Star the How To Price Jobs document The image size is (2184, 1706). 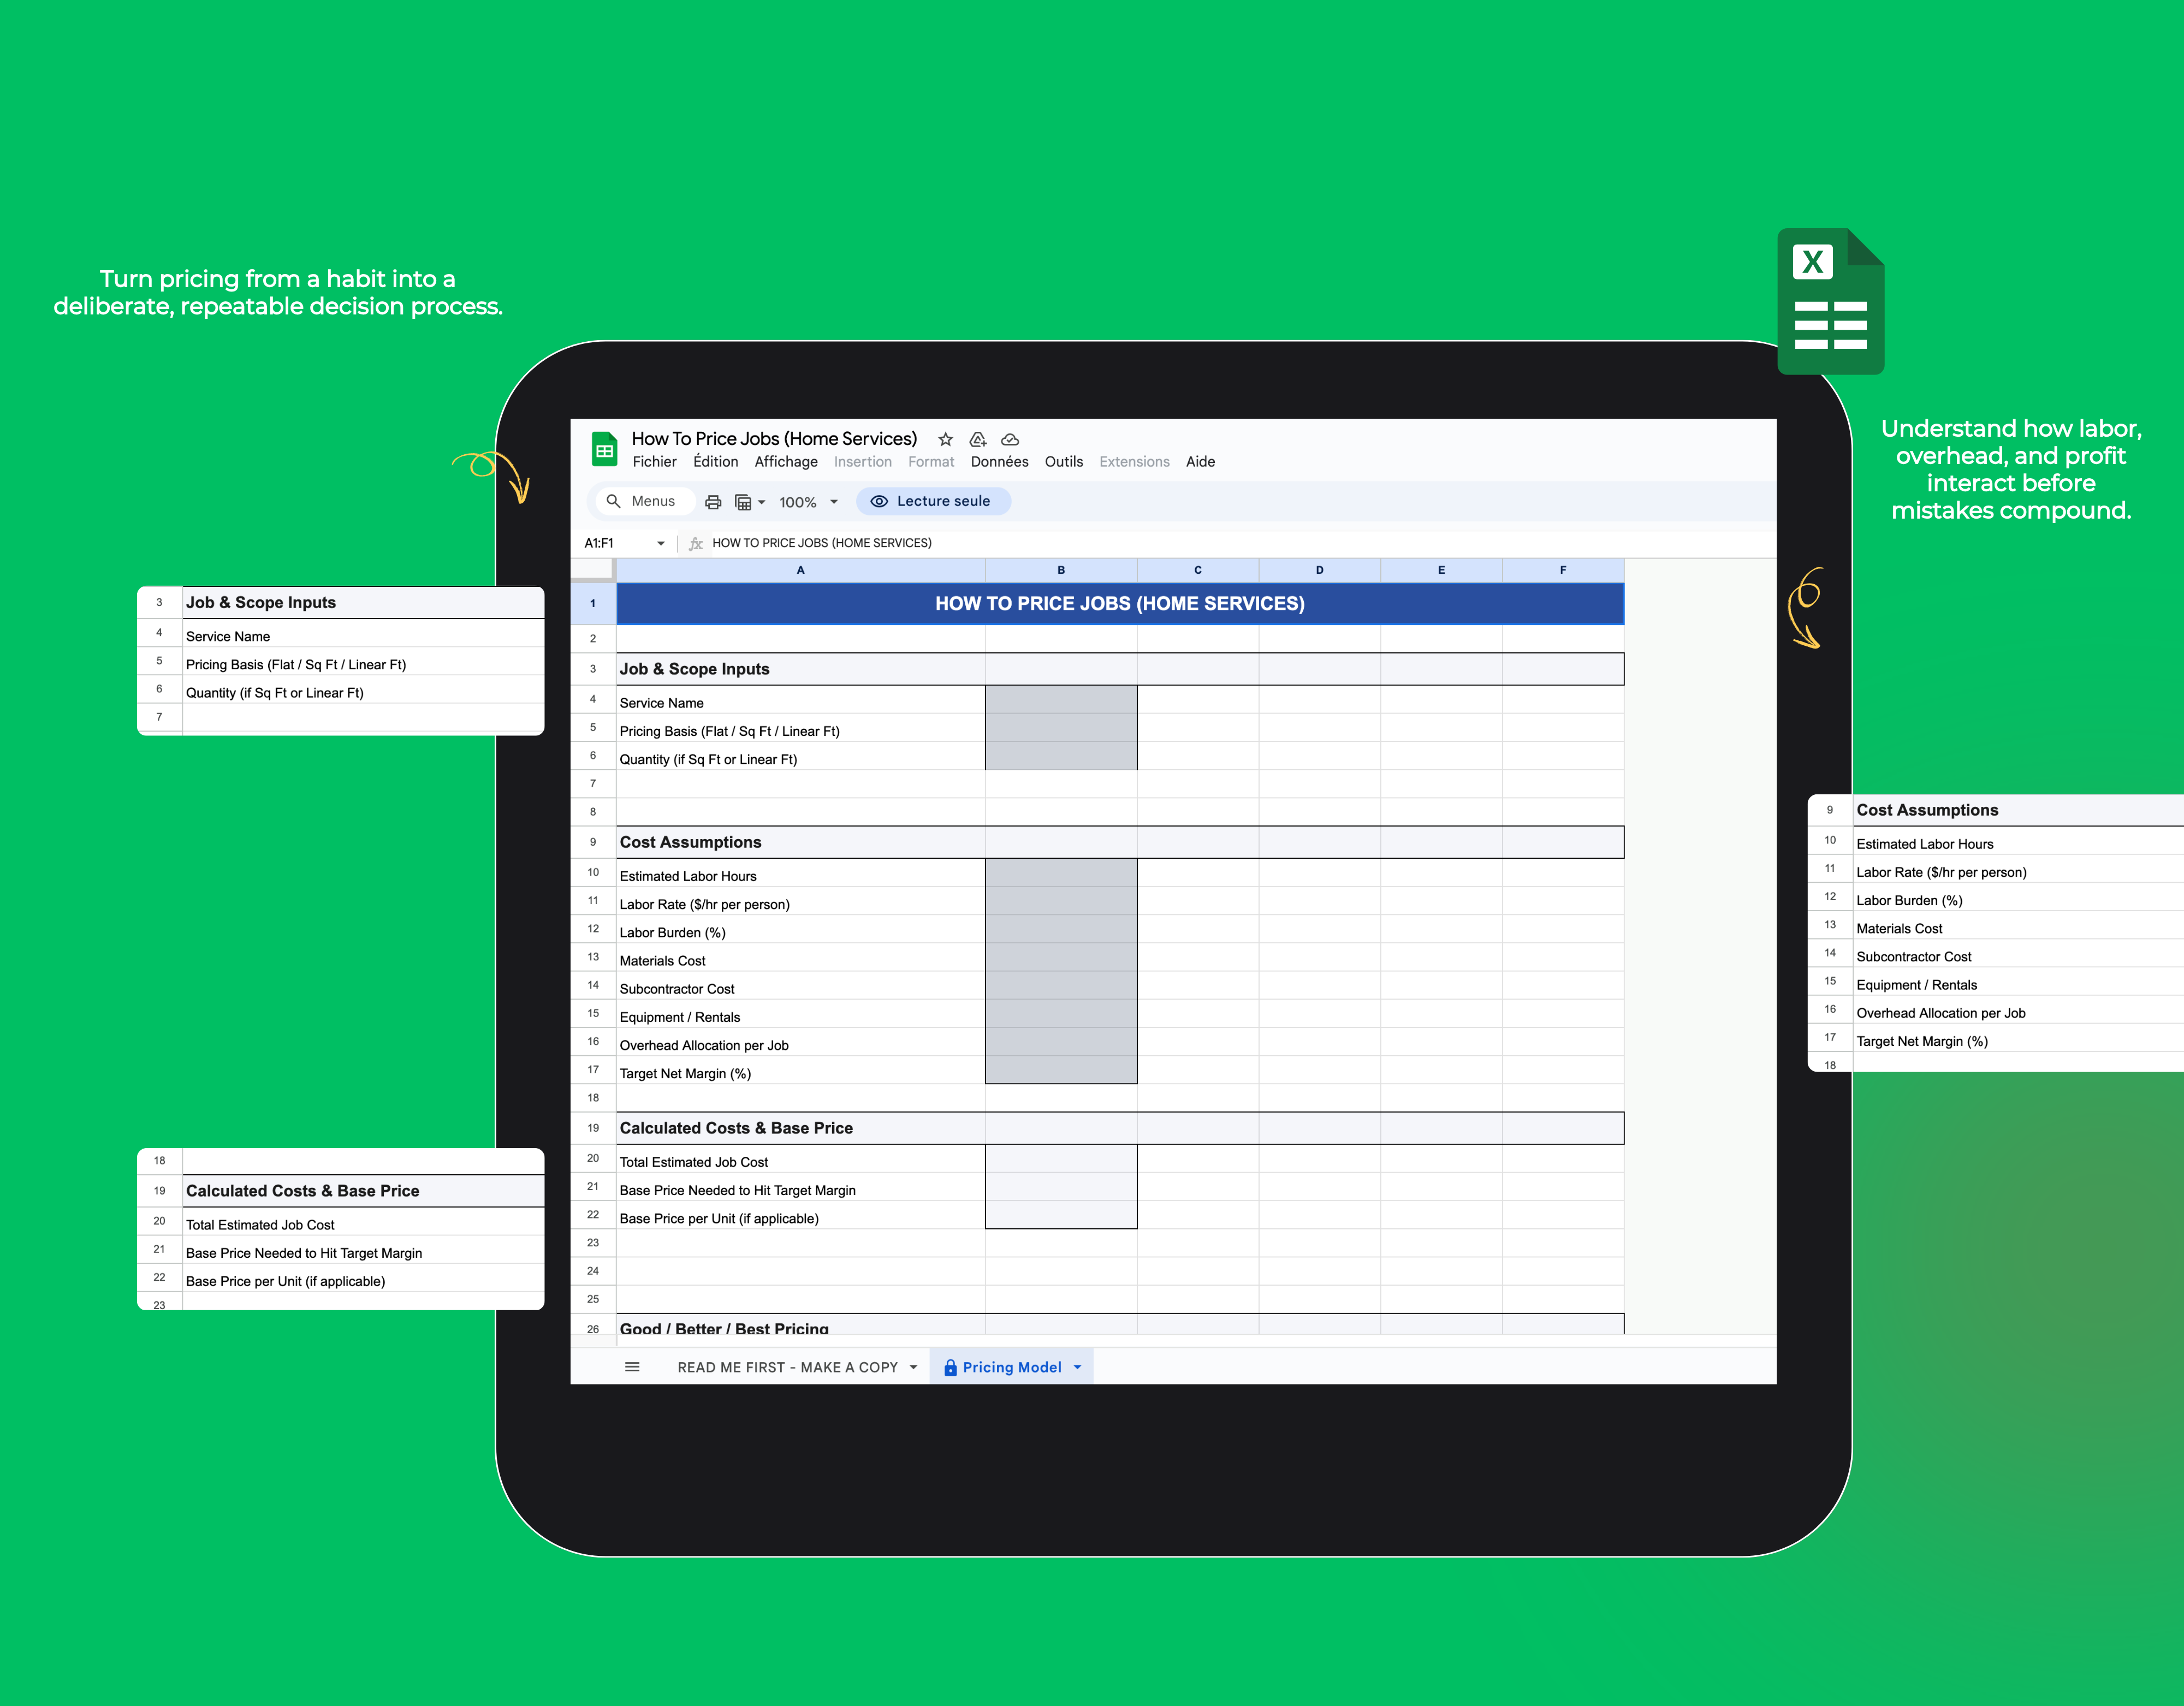pos(945,439)
